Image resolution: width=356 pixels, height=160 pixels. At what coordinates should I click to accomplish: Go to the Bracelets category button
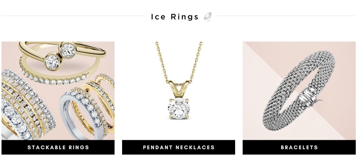click(299, 147)
